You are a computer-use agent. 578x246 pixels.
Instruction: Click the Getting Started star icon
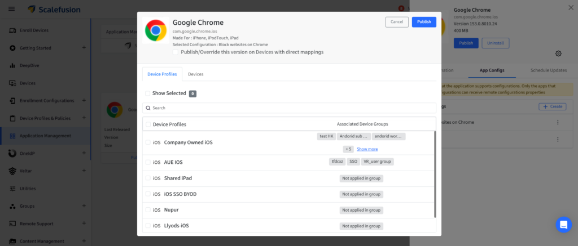coord(12,48)
